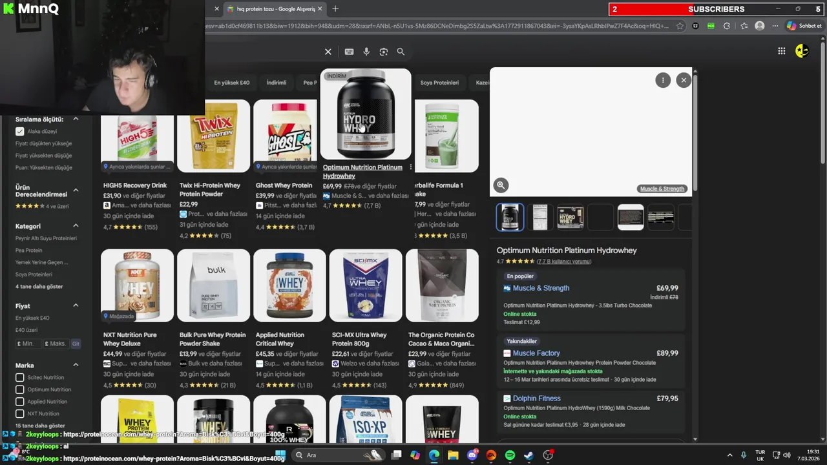This screenshot has height=465, width=827.
Task: Open the on-screen keyboard icon in search bar
Action: click(349, 52)
